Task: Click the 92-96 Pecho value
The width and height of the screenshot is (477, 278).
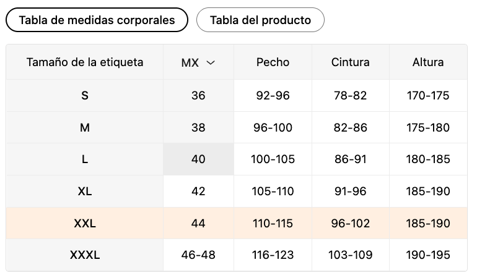Action: tap(273, 96)
